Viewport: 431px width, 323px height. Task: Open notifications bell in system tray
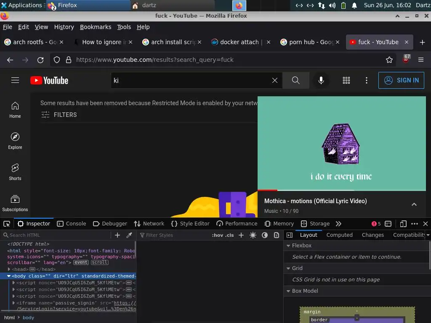pyautogui.click(x=354, y=5)
